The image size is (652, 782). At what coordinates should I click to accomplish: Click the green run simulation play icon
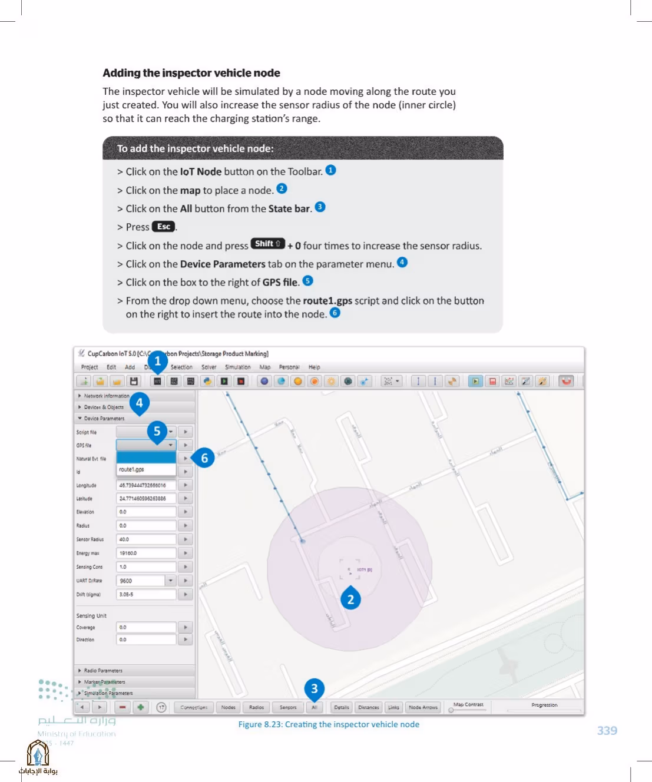click(x=224, y=381)
